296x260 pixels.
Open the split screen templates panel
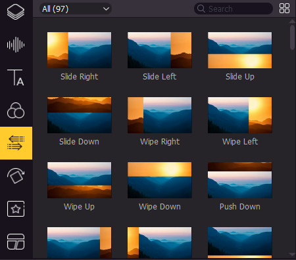(16, 242)
